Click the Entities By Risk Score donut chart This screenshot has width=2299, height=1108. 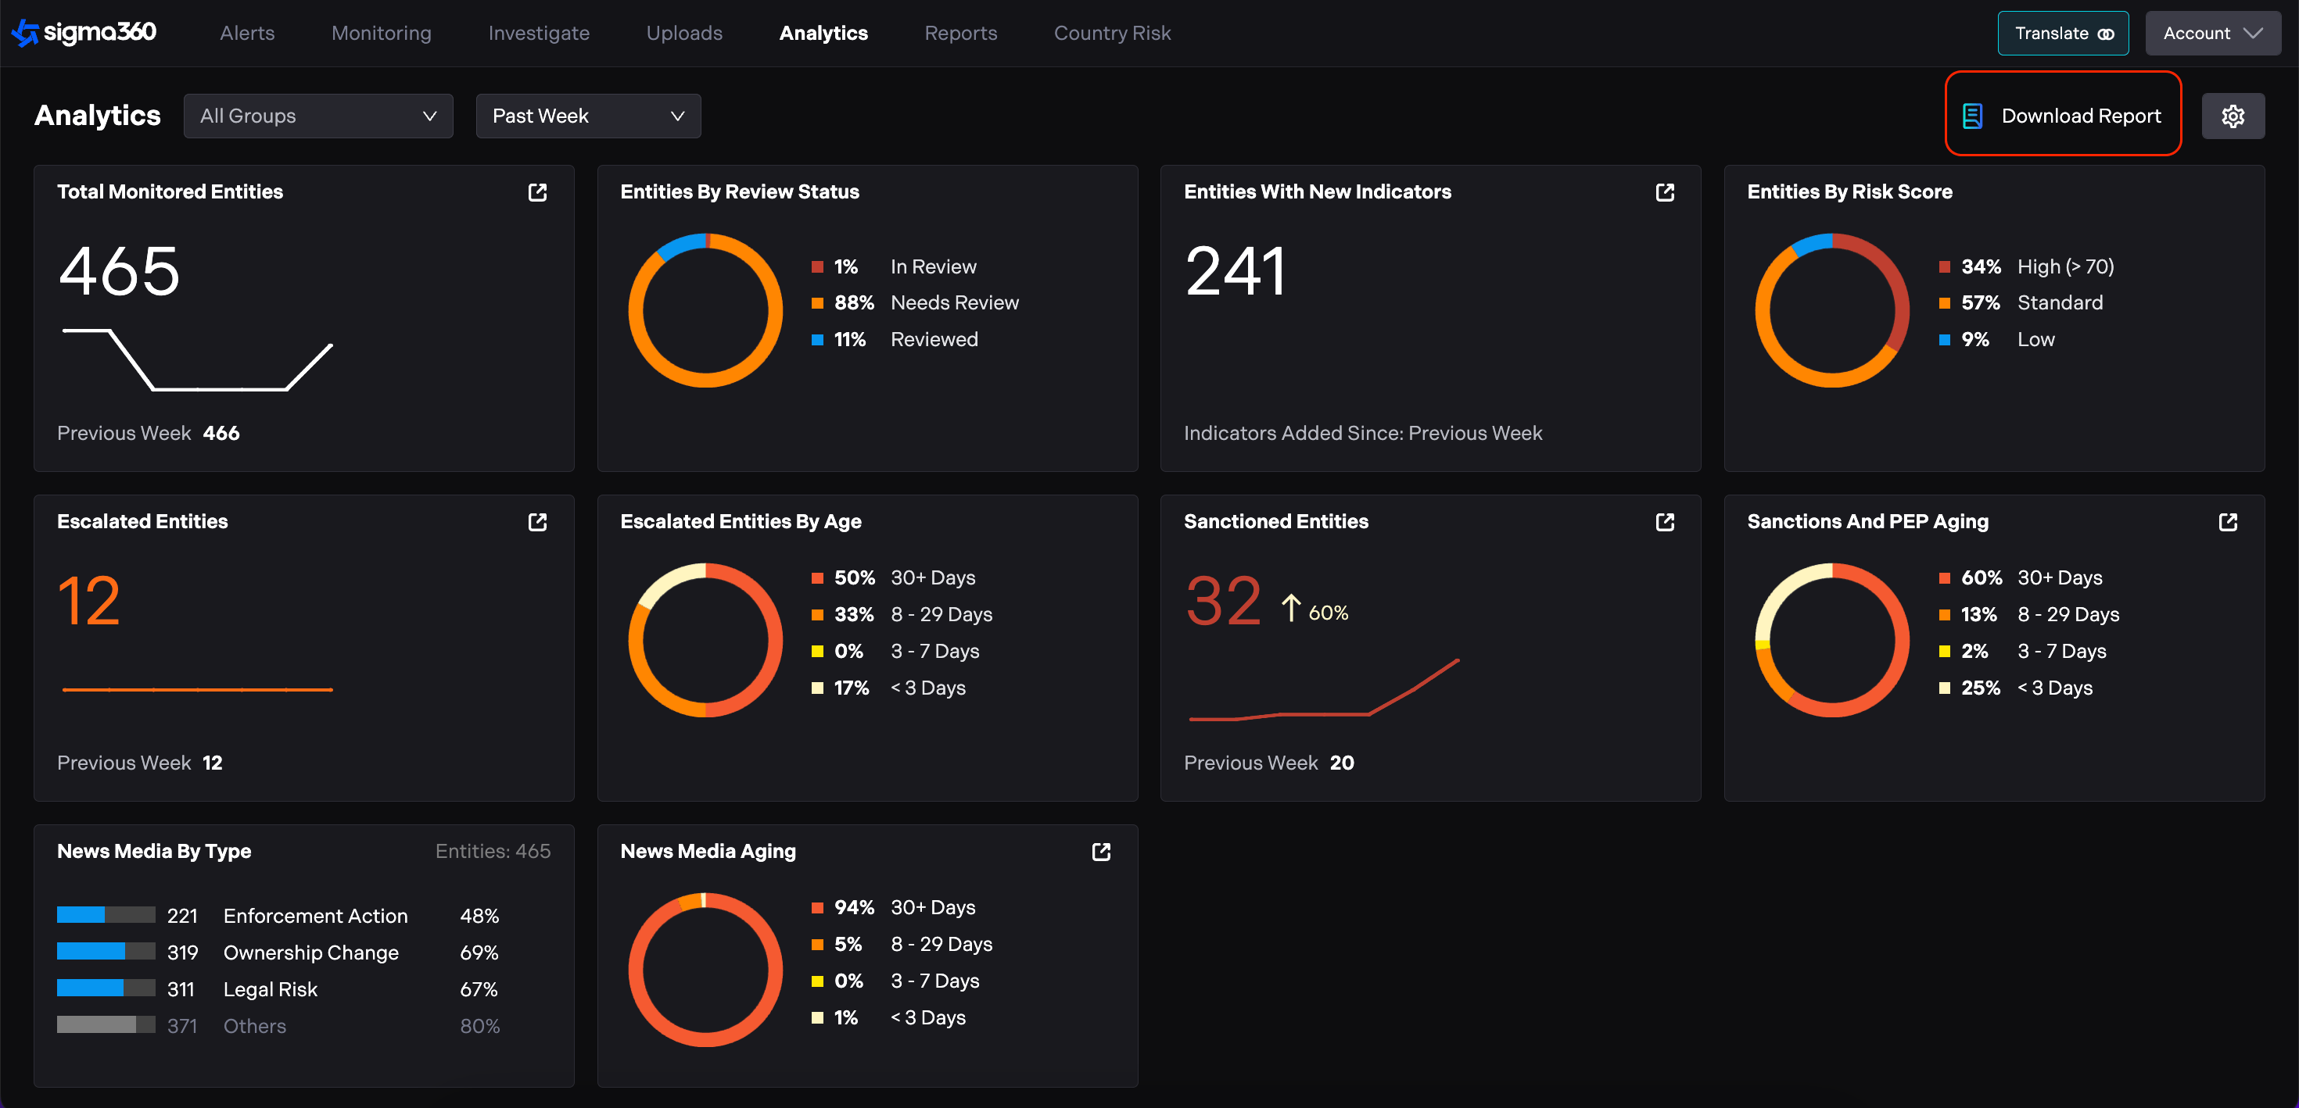(x=1831, y=310)
